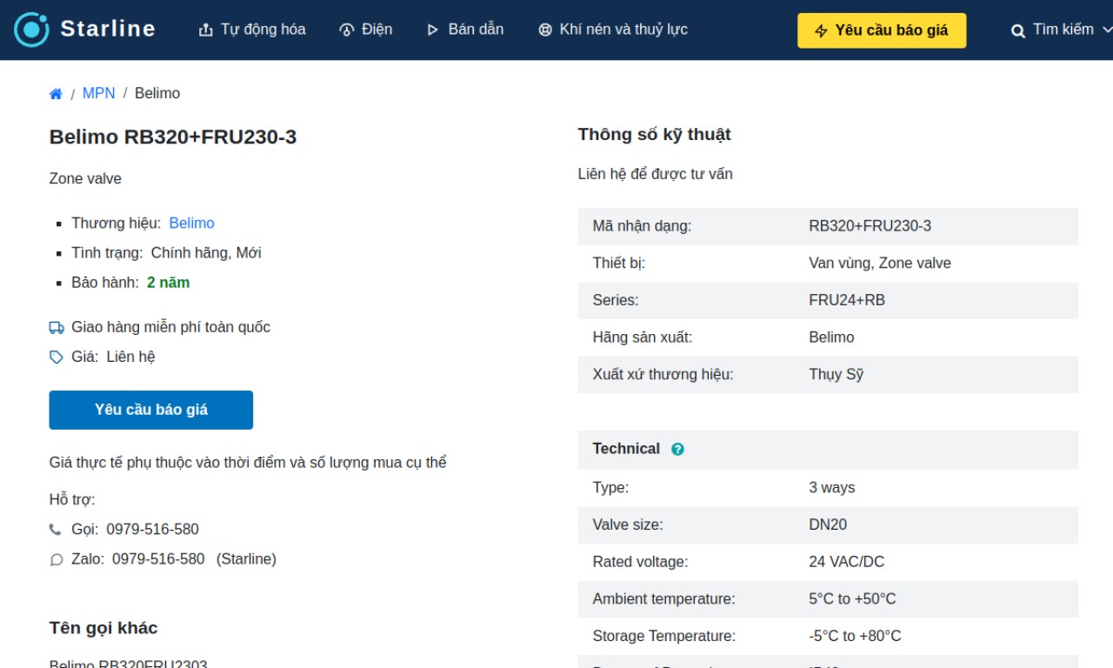Image resolution: width=1113 pixels, height=668 pixels.
Task: Open the Belimo brand link
Action: tap(191, 223)
